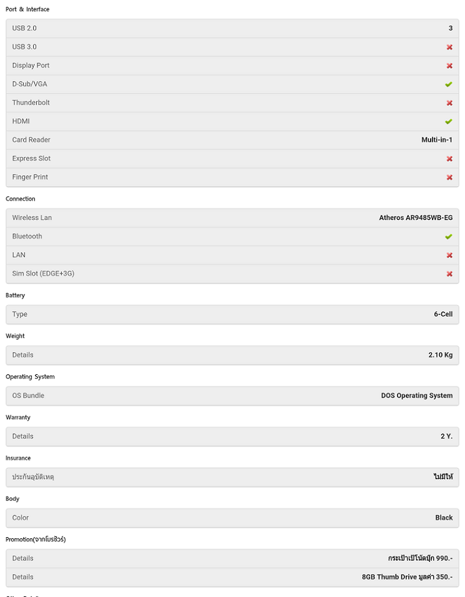Click the green checkmark in HDMI row
Viewport: 465px width, 597px height.
click(449, 122)
